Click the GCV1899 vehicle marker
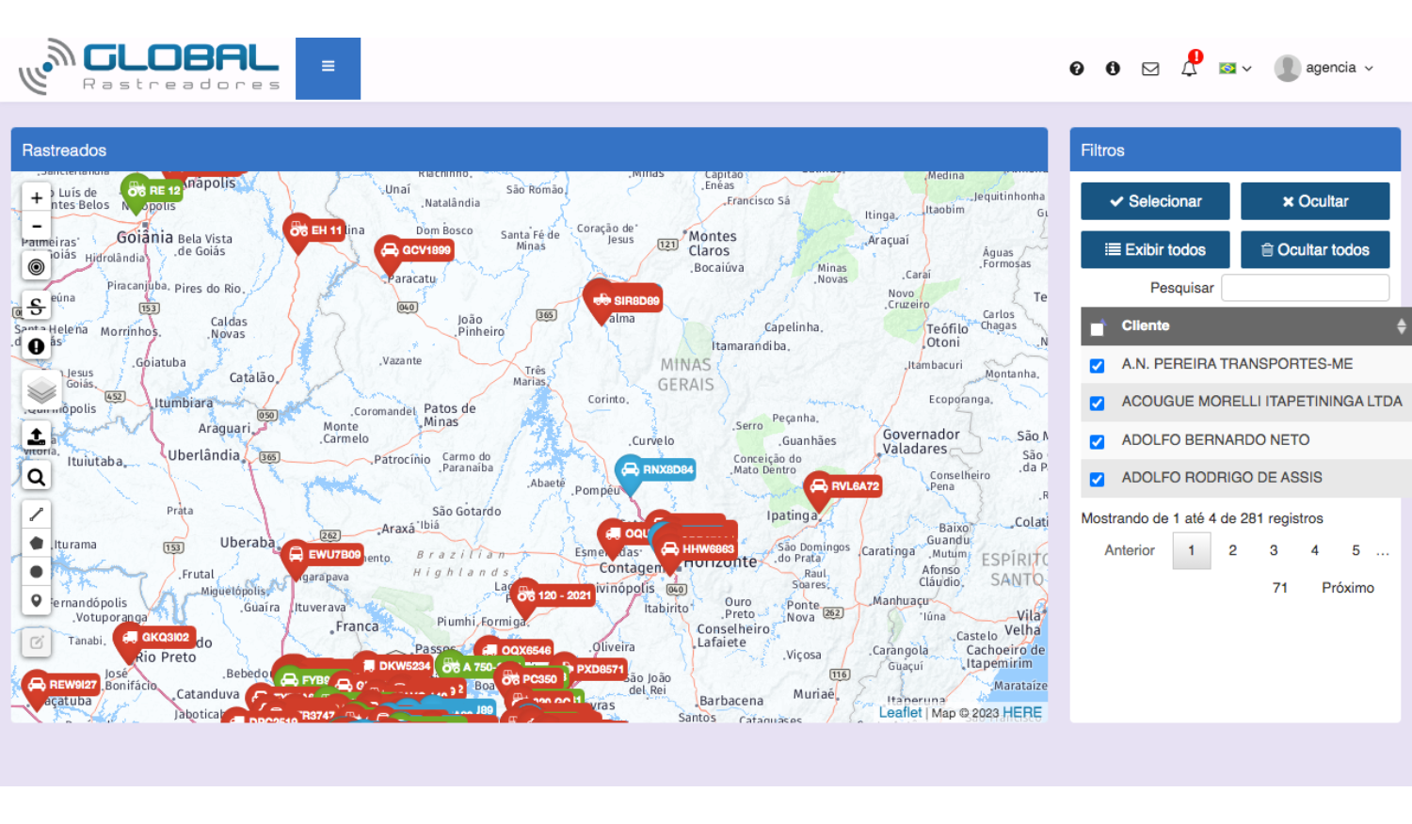1412x824 pixels. pyautogui.click(x=415, y=250)
